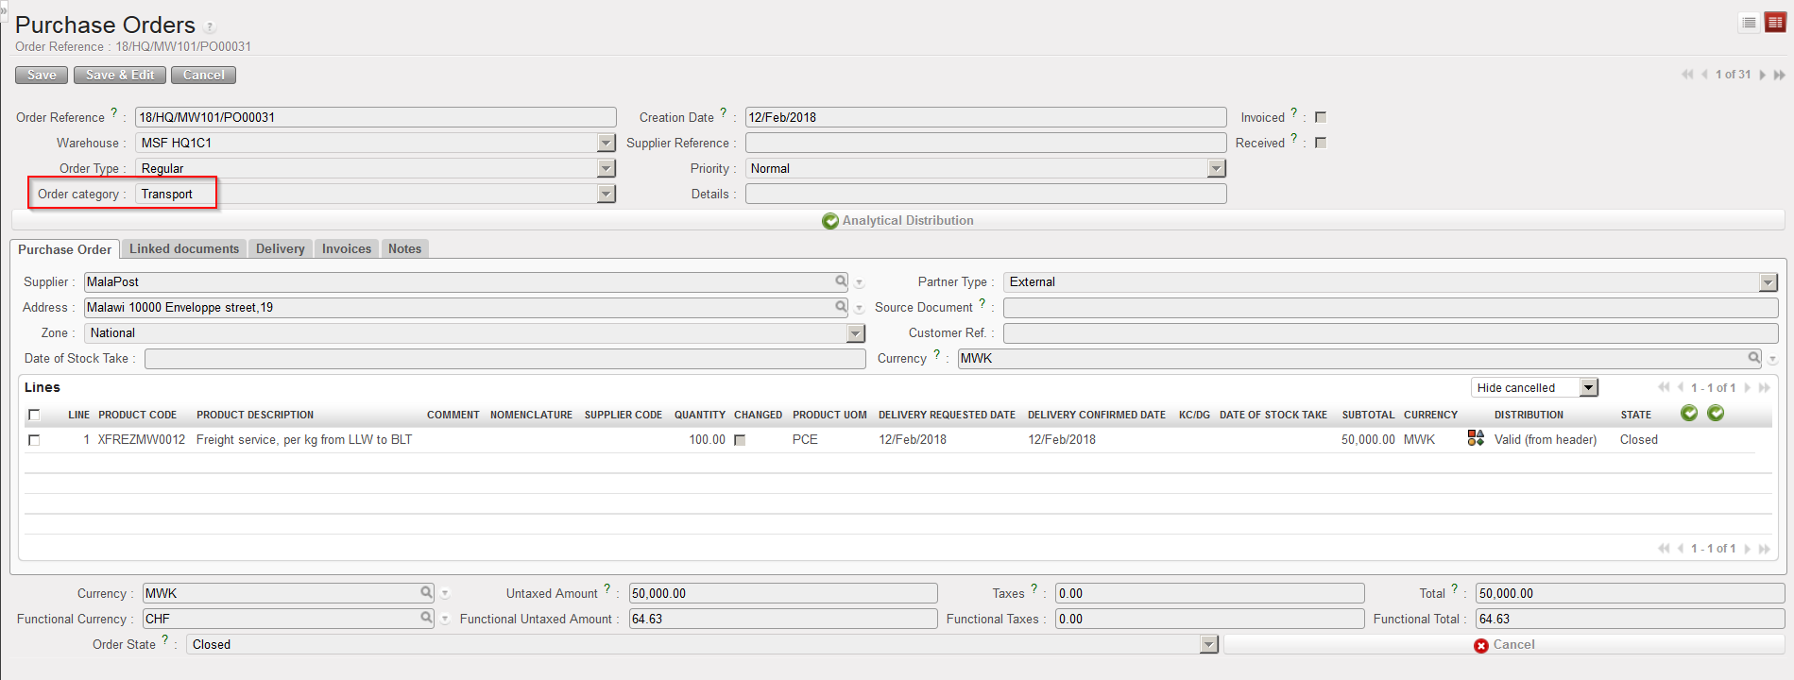Expand the Warehouse dropdown
Viewport: 1794px width, 680px height.
(x=607, y=143)
